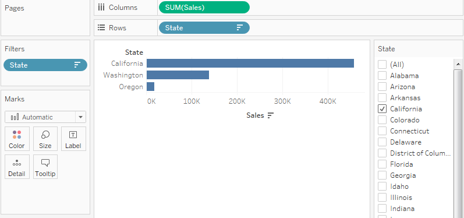Click the State column header
Viewport: 464px width, 218px height.
pyautogui.click(x=134, y=52)
